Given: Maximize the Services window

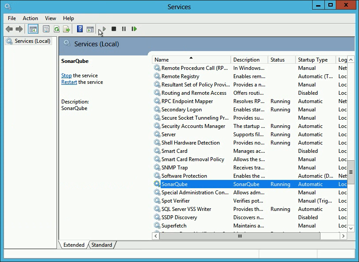Looking at the screenshot, I should [331, 5].
